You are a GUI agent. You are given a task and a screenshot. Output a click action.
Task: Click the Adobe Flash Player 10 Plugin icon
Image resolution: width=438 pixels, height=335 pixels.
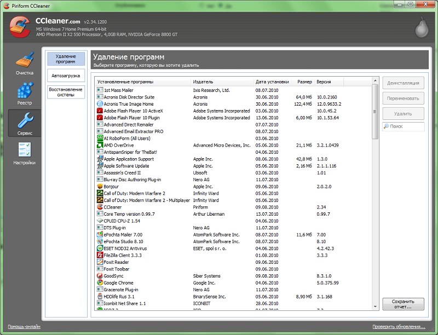click(x=100, y=118)
